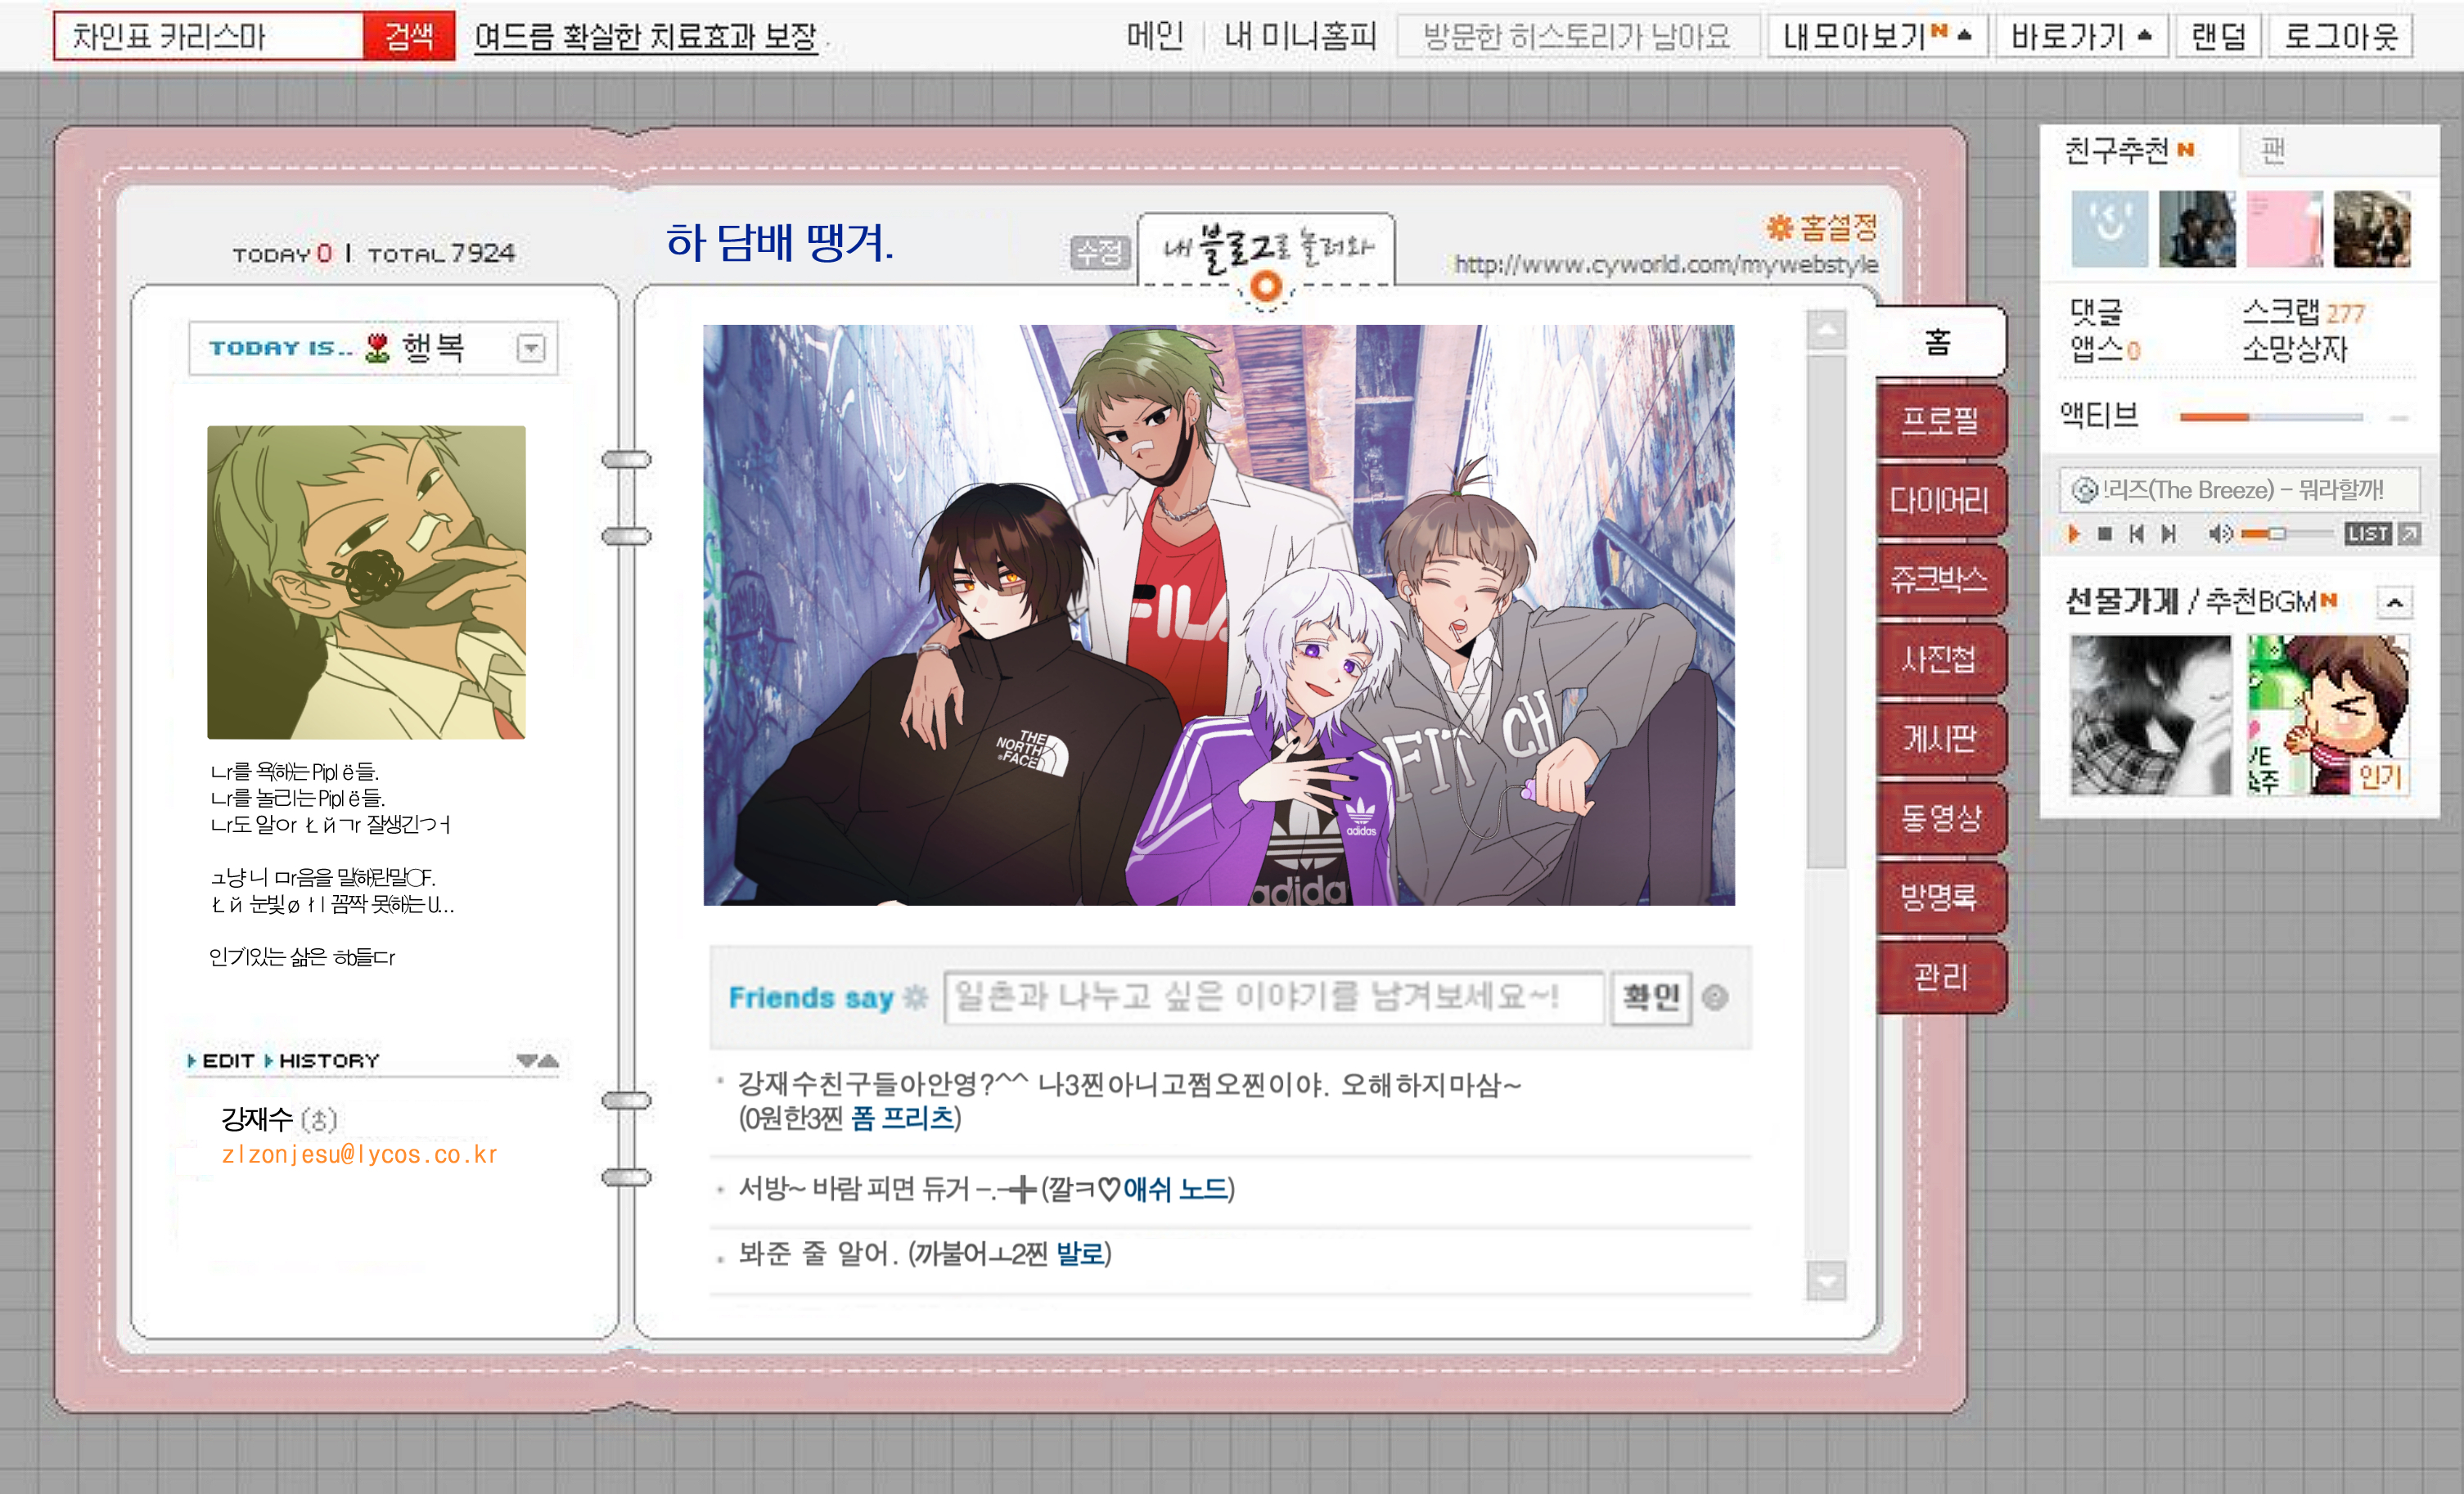This screenshot has width=2464, height=1494.
Task: Open the zlzonjesu@lycos.co.kr email link
Action: click(359, 1154)
